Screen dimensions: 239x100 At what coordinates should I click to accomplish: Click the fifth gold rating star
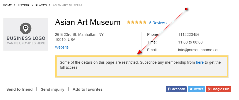click(144, 23)
